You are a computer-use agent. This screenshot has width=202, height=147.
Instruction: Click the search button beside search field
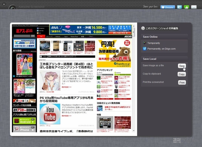click(33, 36)
